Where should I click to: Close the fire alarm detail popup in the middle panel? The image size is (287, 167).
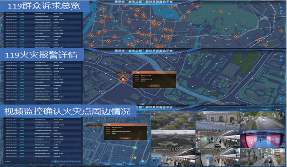pos(174,72)
